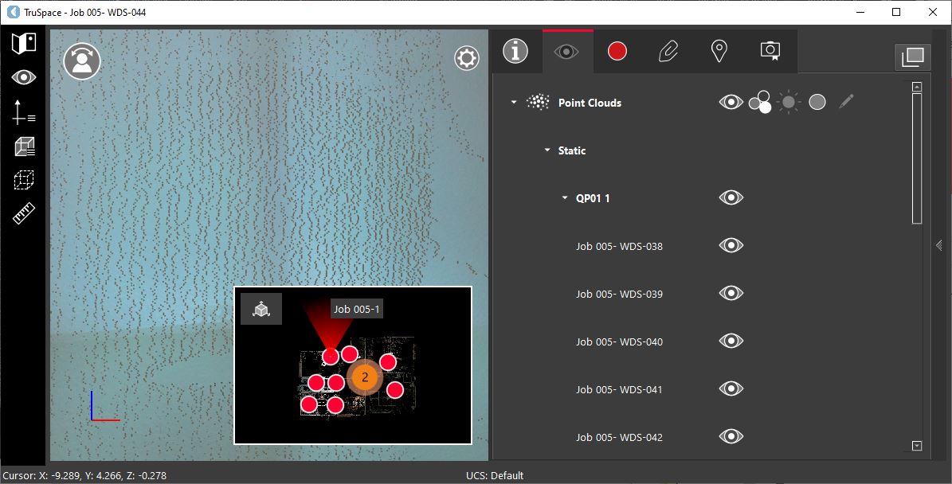Open the limit box tool below the clipping icon
This screenshot has height=484, width=952.
[23, 180]
